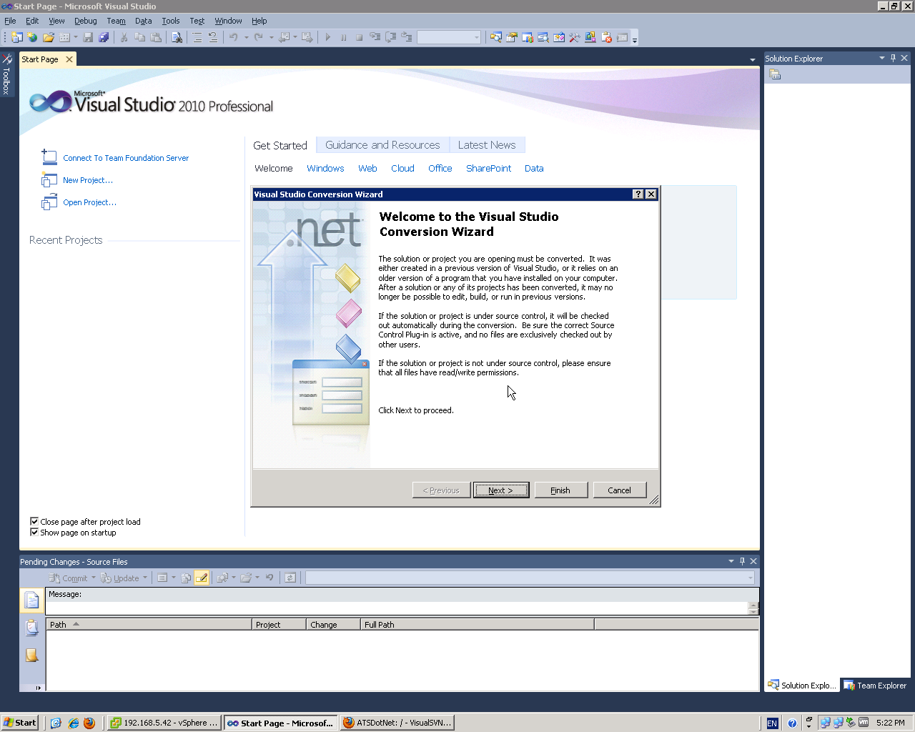The image size is (915, 732).
Task: Select the clipboard sidebar icon in Pending Changes
Action: click(x=31, y=628)
